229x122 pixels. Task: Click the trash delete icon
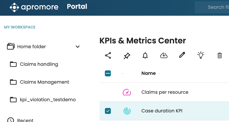pos(220,55)
